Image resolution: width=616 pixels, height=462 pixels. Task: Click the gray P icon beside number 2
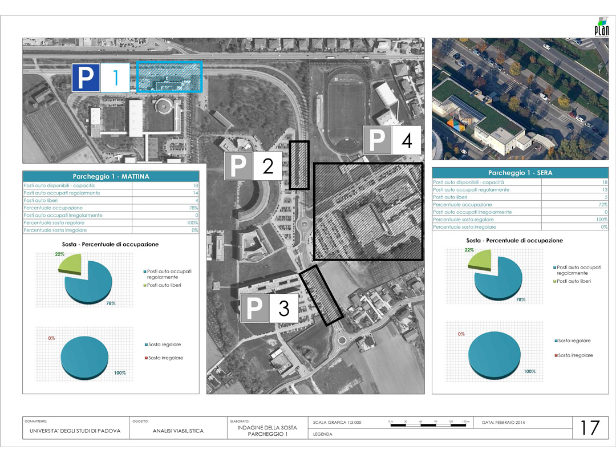tap(239, 167)
